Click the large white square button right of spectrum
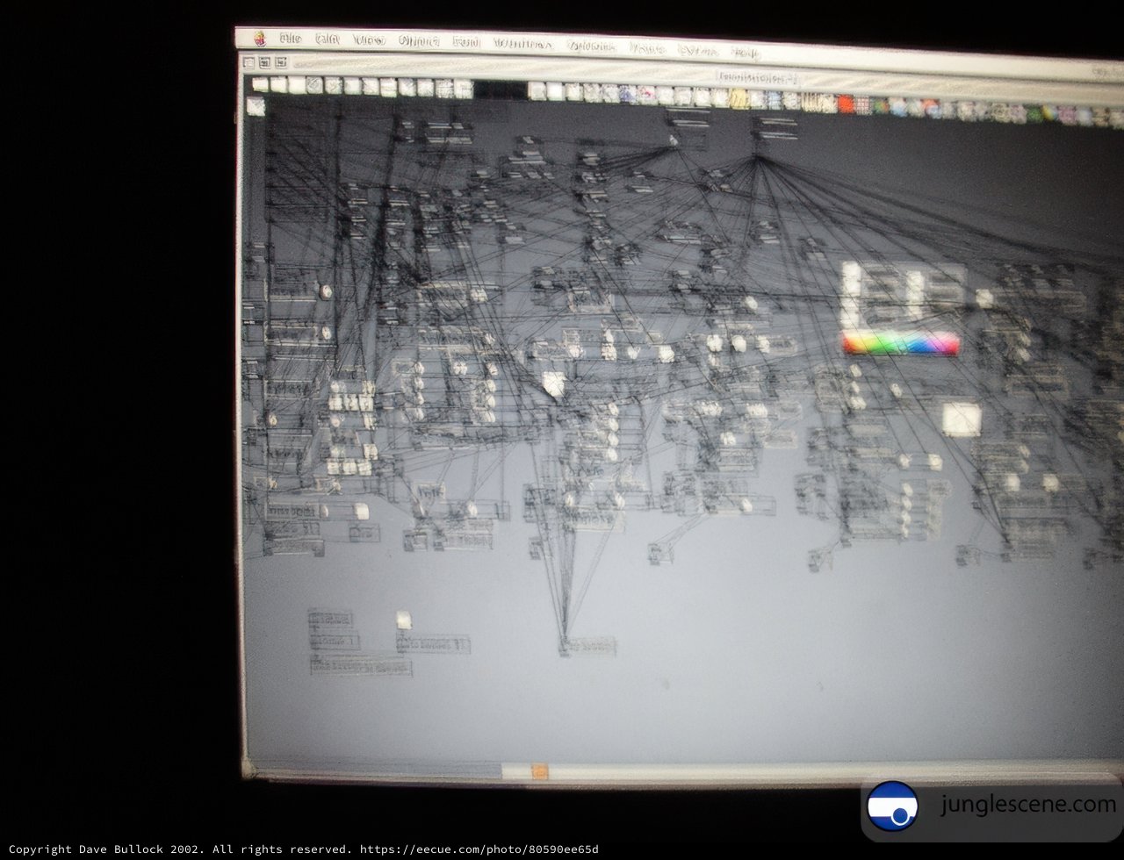 click(x=962, y=419)
